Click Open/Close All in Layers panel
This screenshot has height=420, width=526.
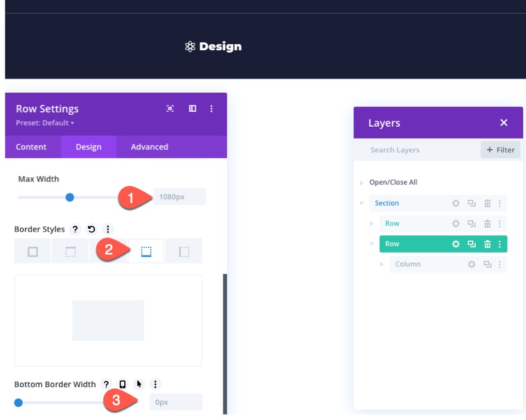click(x=393, y=182)
